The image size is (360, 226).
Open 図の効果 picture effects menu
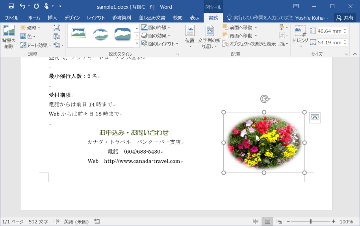tap(156, 35)
